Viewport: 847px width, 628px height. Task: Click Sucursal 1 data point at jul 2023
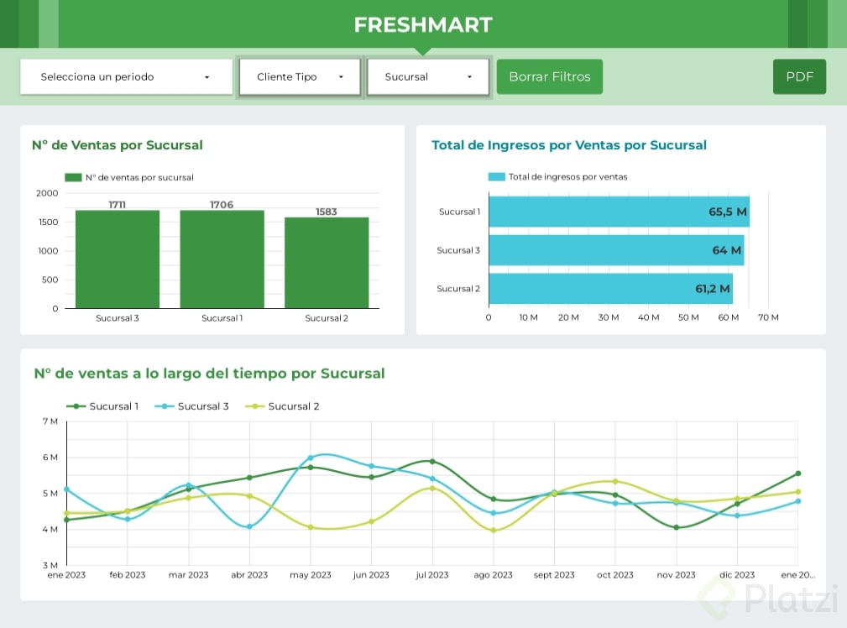pos(432,461)
